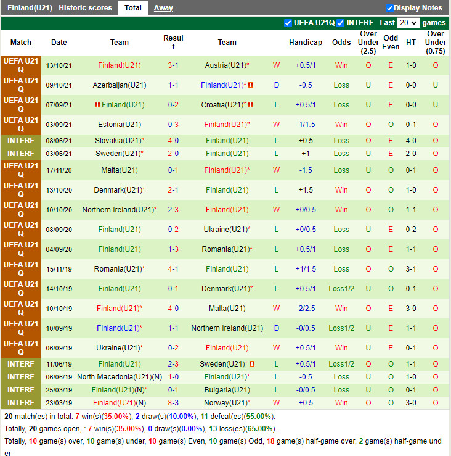Switch to the Away tab
The image size is (451, 456).
coord(163,8)
